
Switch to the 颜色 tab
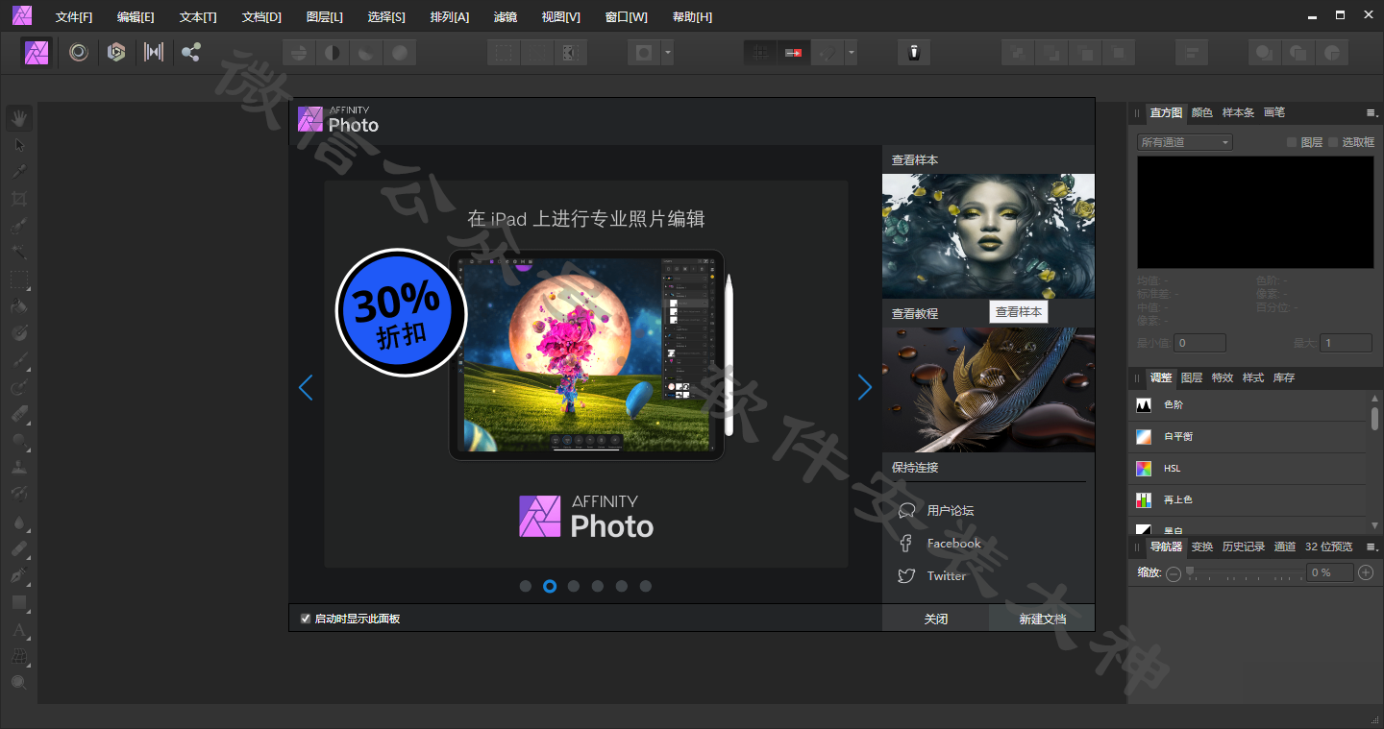click(1202, 113)
